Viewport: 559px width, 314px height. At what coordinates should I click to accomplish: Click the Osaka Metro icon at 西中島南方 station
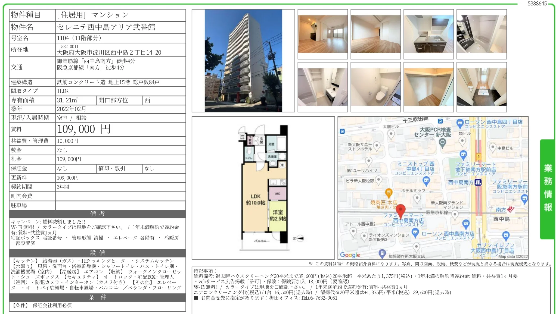click(x=479, y=182)
